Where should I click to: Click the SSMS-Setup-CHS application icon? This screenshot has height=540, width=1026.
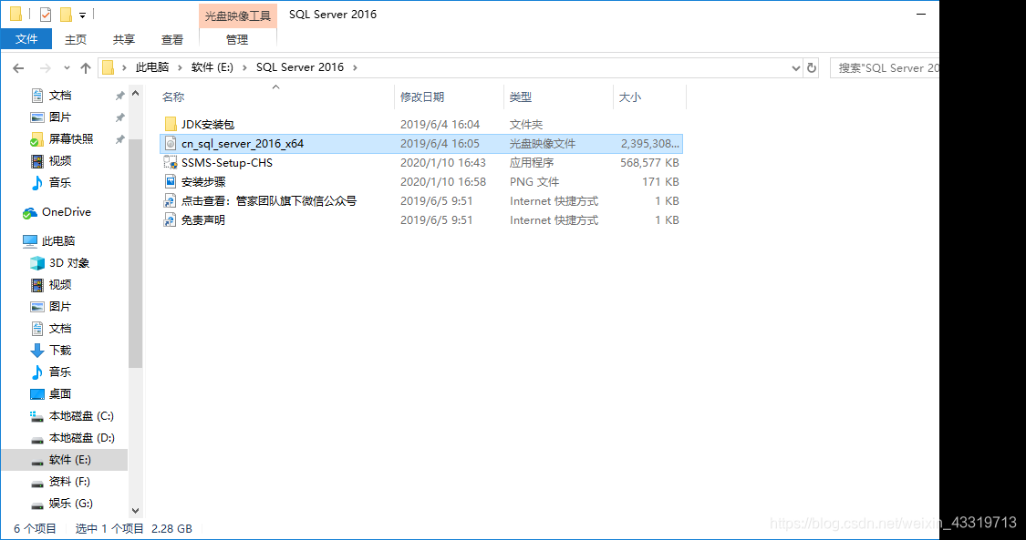click(171, 163)
